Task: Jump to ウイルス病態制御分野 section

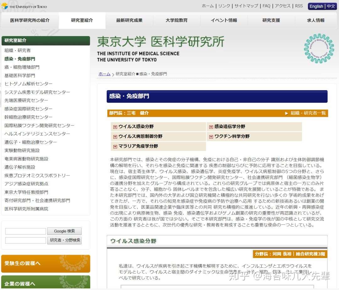Action: pyautogui.click(x=141, y=136)
